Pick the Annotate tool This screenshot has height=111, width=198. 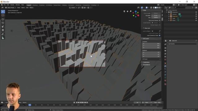coord(3,34)
